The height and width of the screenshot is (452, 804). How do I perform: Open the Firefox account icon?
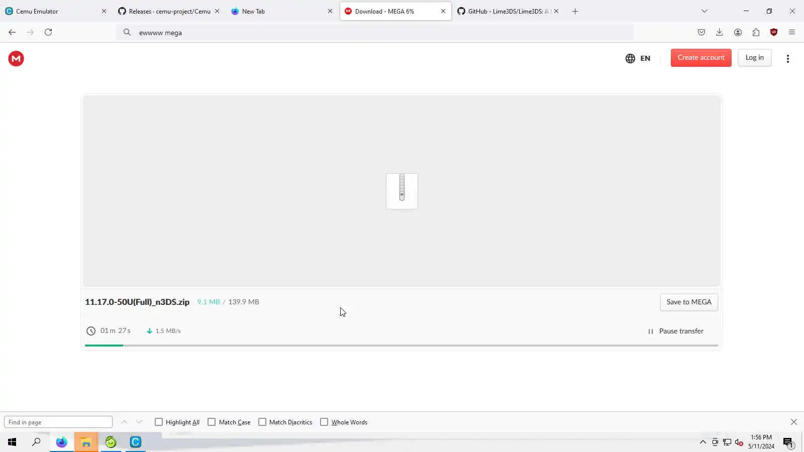738,32
